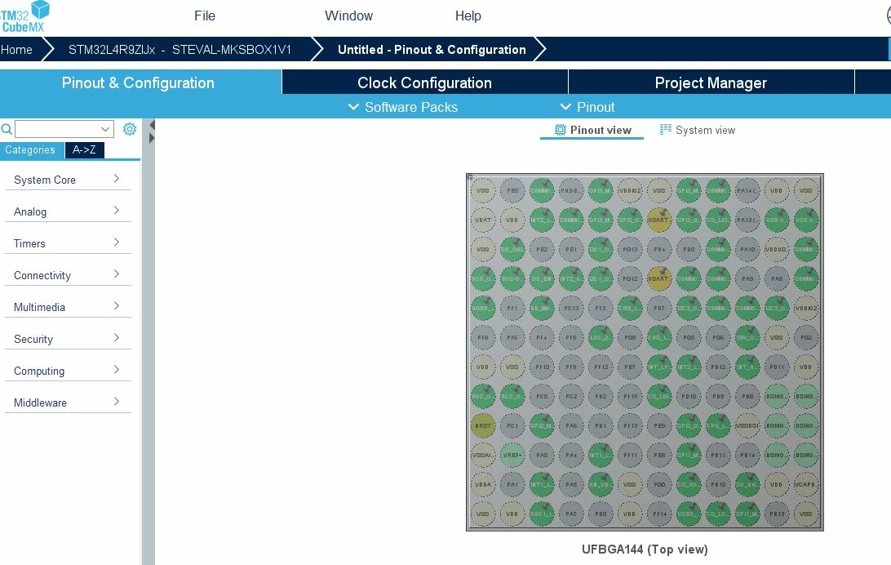
Task: Select the PG13 pin on the chip
Action: point(630,249)
